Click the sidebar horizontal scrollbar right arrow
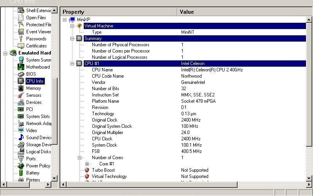 [49, 184]
